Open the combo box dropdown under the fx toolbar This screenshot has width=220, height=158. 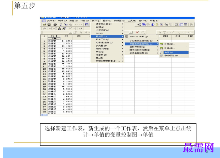(x=71, y=32)
